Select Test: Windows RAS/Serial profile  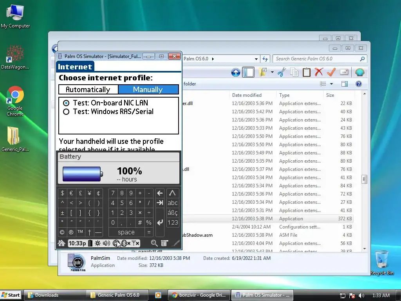coord(108,112)
